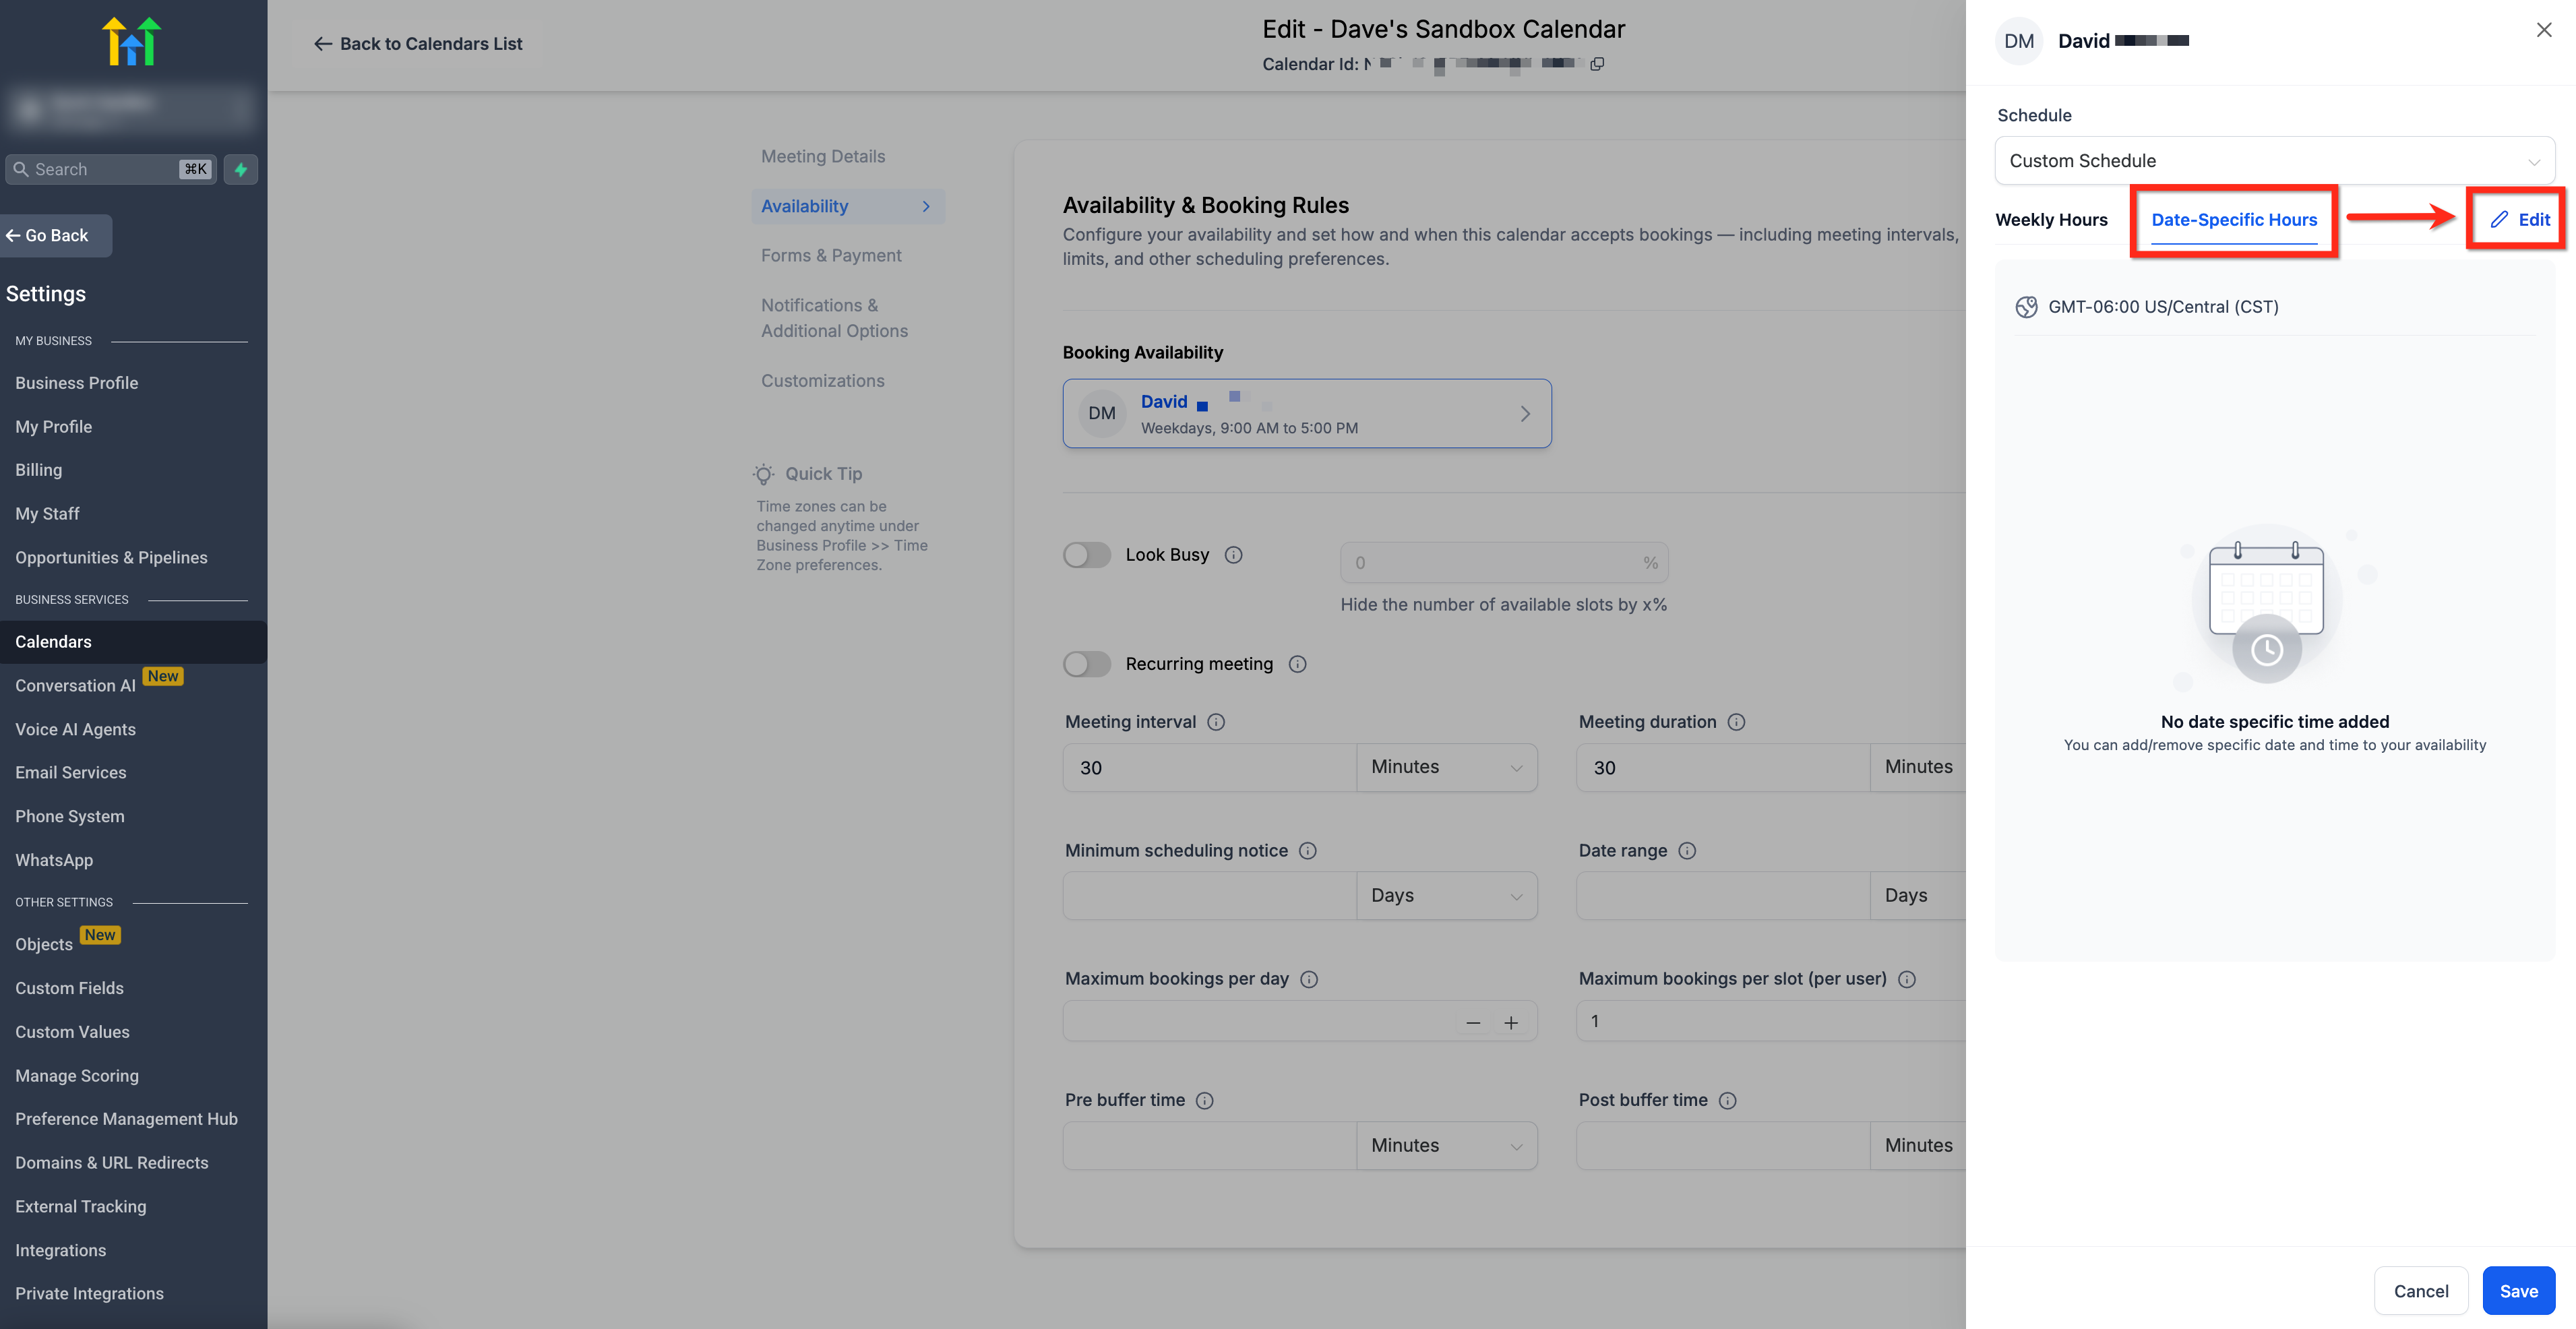Click the Look Busy info icon
This screenshot has height=1329, width=2576.
(x=1233, y=555)
